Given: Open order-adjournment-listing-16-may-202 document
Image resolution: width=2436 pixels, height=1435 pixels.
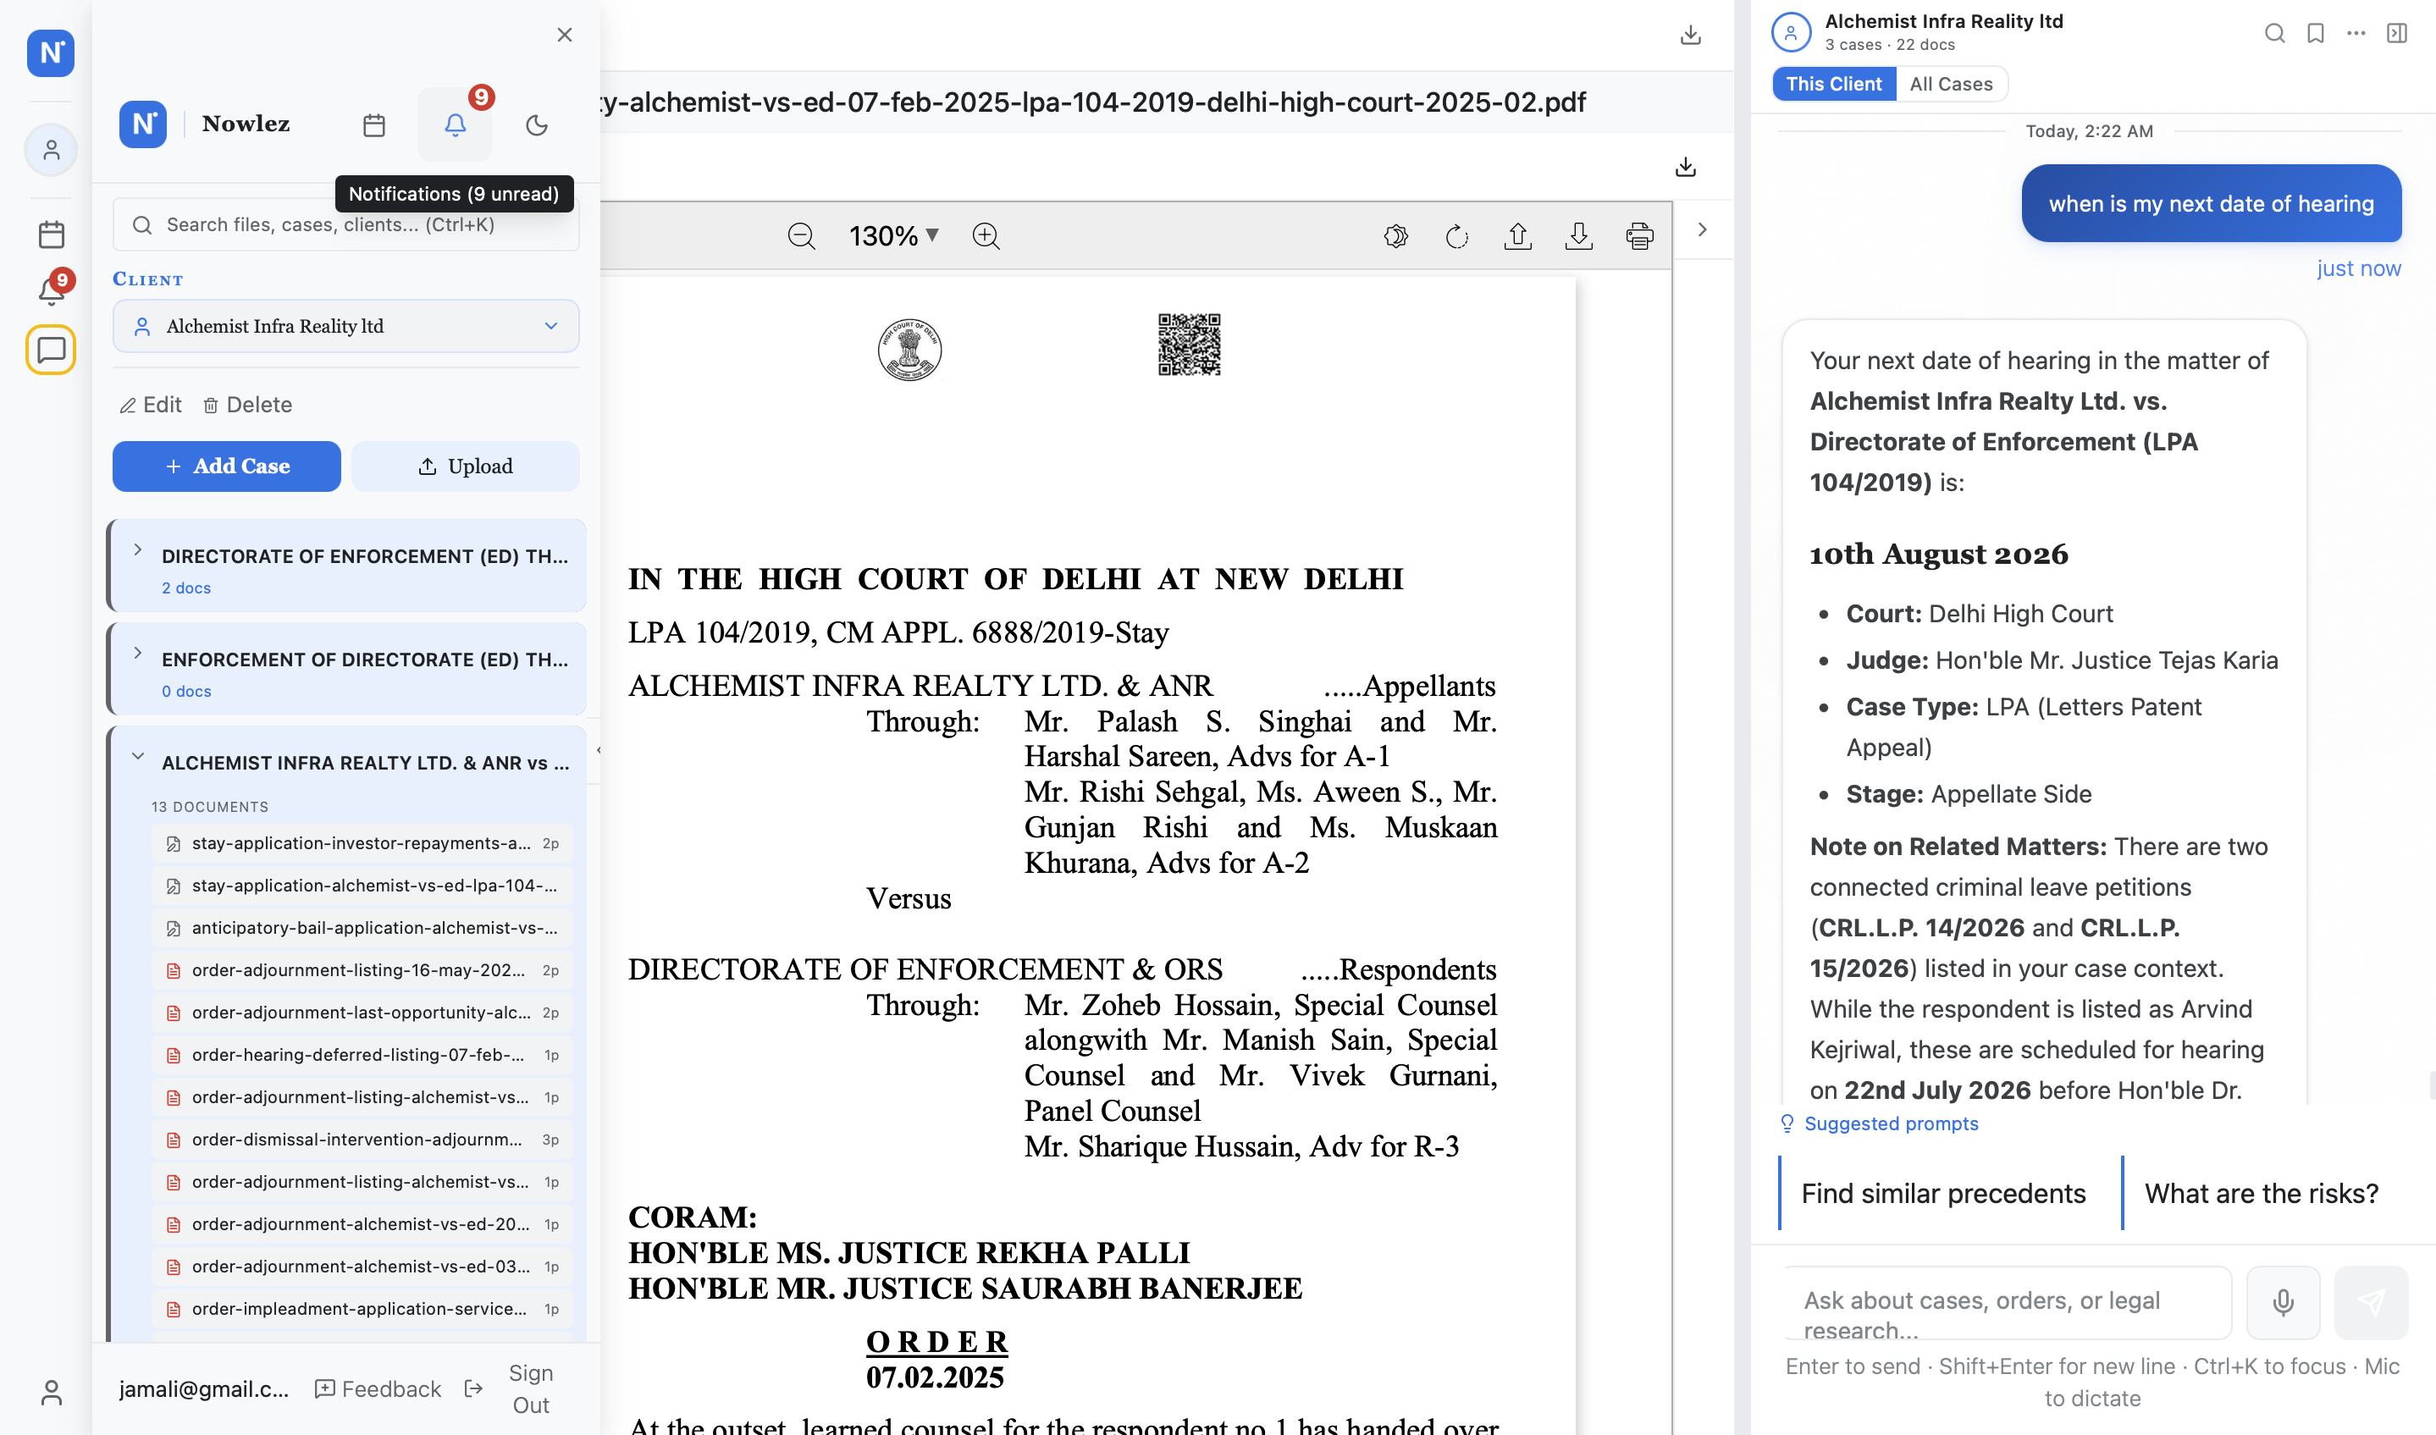Looking at the screenshot, I should coord(362,970).
